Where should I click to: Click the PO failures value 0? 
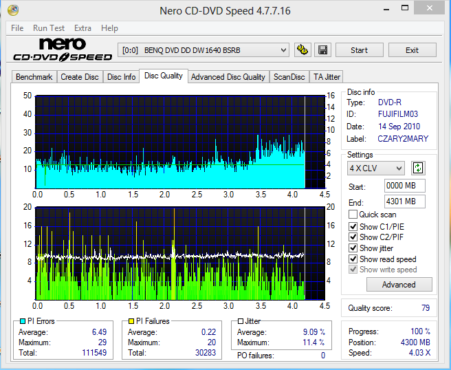click(x=323, y=356)
